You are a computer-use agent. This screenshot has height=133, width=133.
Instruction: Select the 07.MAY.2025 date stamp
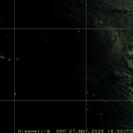[87, 131]
